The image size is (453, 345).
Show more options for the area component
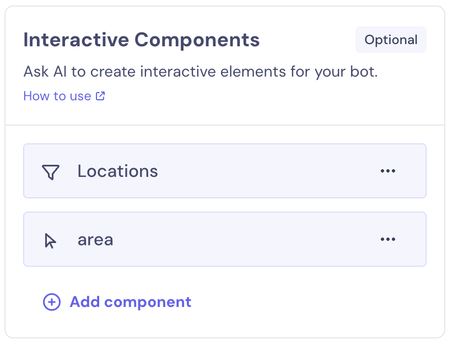click(x=388, y=240)
